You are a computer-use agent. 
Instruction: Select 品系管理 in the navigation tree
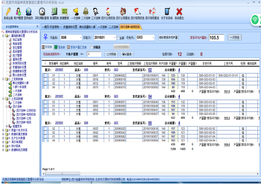[17, 52]
